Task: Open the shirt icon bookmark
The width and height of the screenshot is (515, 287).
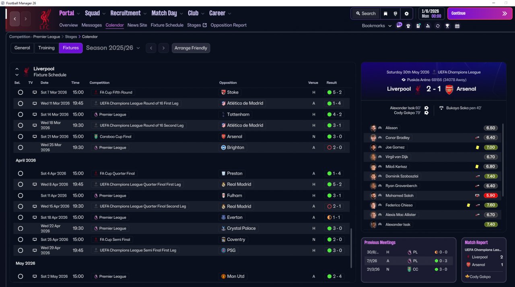Action: [408, 26]
